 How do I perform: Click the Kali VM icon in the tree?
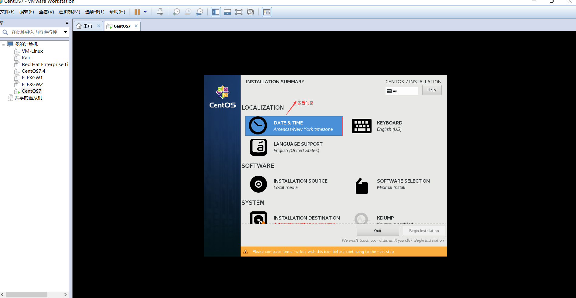(17, 58)
